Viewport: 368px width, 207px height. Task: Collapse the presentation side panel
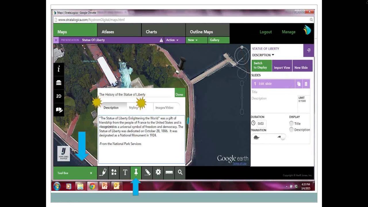(308, 50)
